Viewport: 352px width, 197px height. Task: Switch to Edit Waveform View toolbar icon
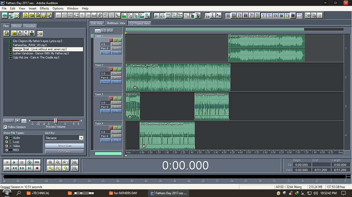point(5,15)
